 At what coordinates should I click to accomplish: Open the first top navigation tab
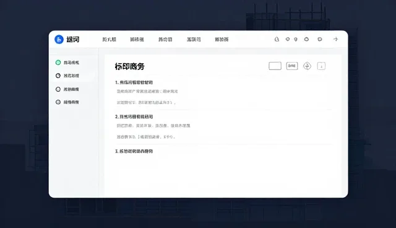(x=109, y=40)
